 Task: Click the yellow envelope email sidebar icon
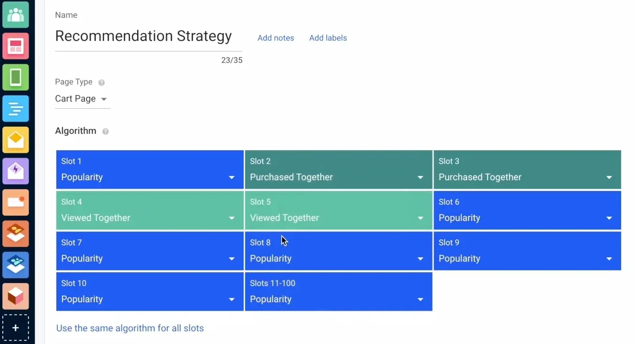coord(15,140)
